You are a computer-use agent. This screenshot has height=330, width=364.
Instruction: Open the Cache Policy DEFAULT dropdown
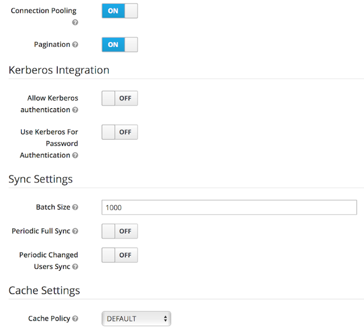coord(136,318)
